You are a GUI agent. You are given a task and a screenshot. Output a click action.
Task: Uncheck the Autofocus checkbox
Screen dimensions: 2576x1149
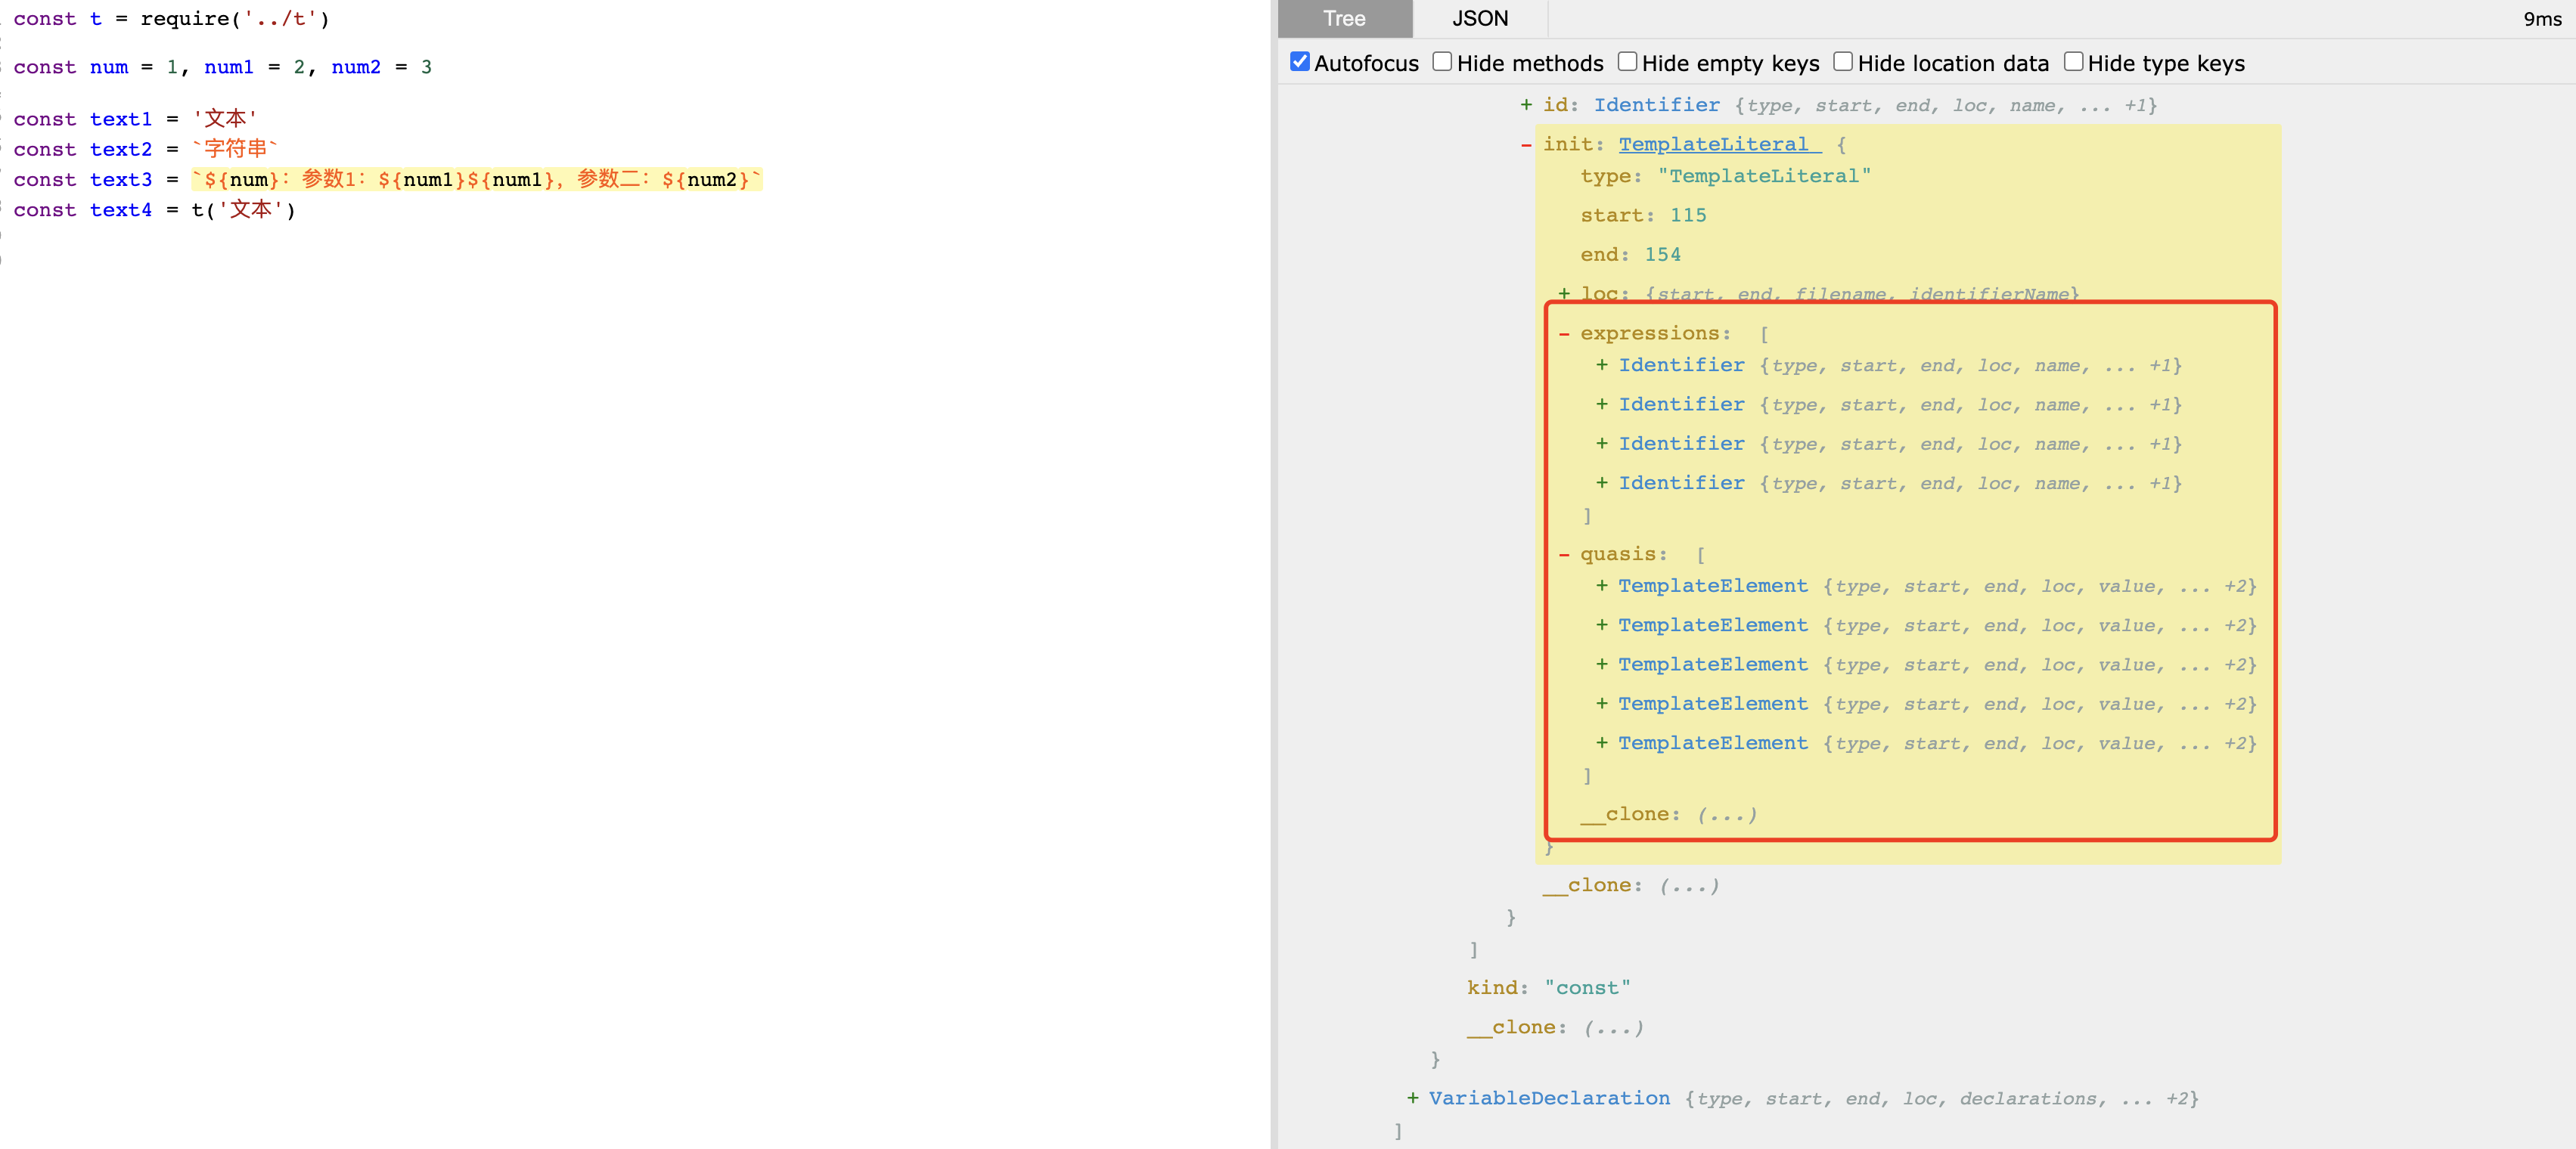coord(1299,62)
